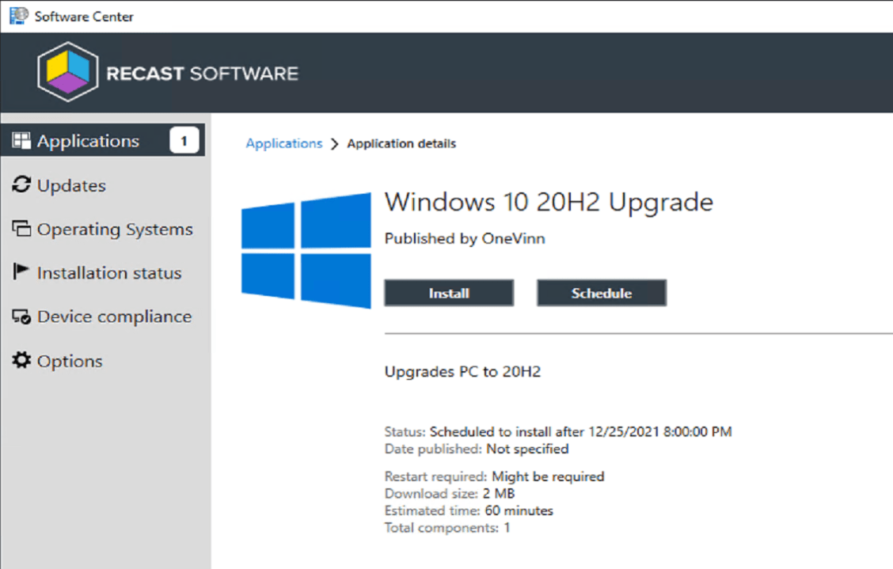
Task: Click the Operating Systems windows icon
Action: [21, 229]
